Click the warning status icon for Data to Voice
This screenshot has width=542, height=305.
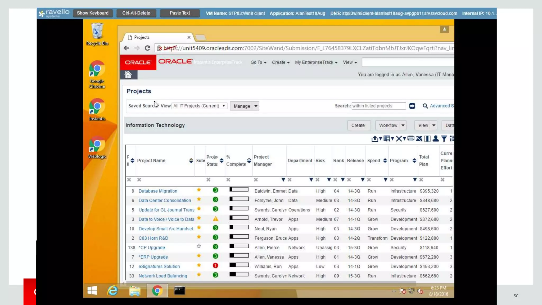click(x=216, y=219)
